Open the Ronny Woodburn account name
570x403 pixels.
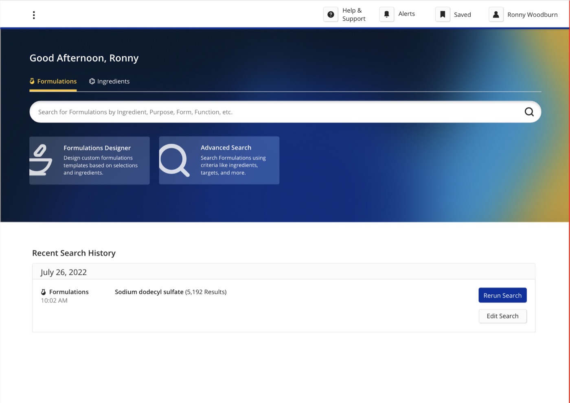coord(532,15)
